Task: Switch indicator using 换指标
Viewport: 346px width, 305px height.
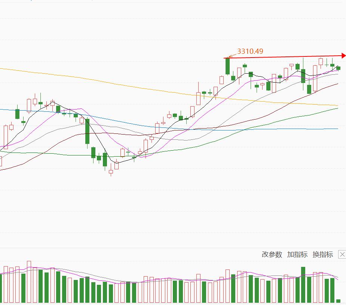Action: coord(323,255)
